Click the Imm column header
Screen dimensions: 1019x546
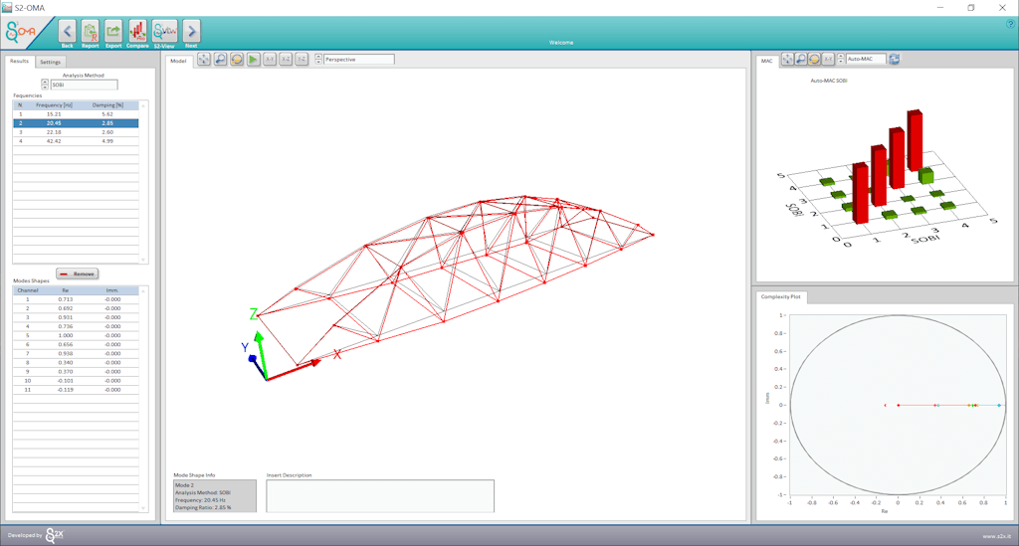pyautogui.click(x=111, y=290)
